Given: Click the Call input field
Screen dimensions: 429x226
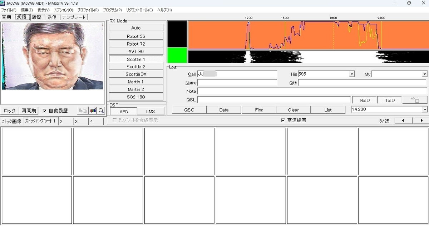Looking at the screenshot, I should (x=237, y=74).
